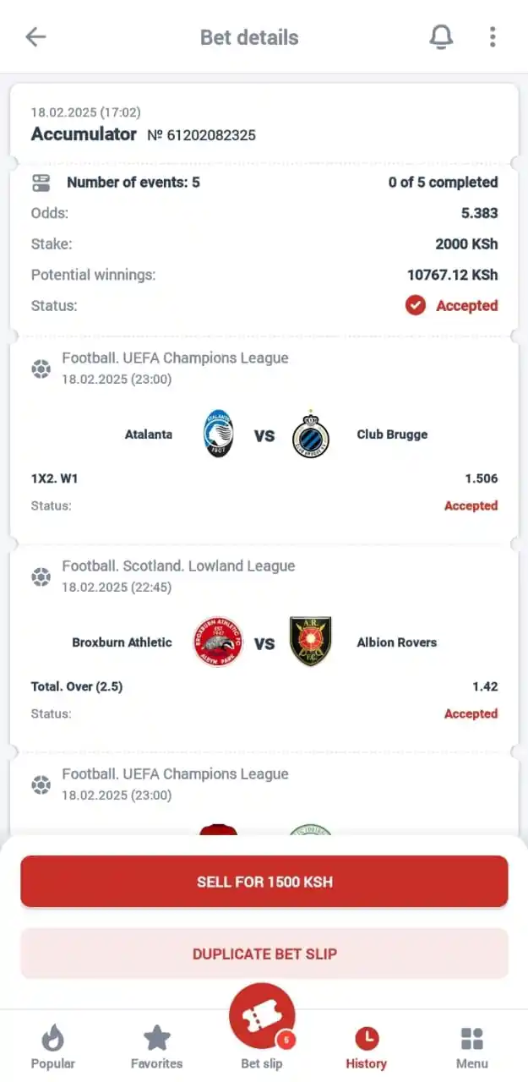Open the three-dot overflow menu
The image size is (528, 1082).
click(493, 37)
